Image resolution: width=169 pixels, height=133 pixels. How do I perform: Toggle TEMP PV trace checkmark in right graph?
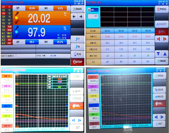(x=97, y=81)
